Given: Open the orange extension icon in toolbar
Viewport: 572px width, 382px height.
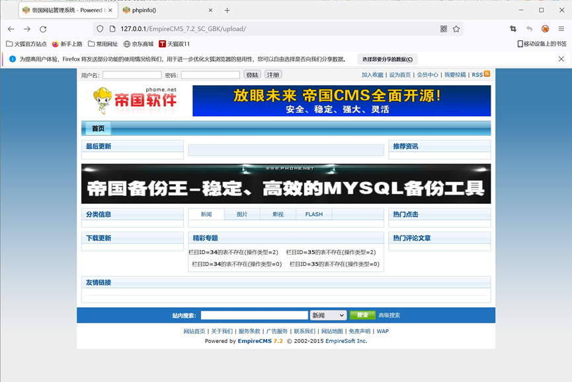Looking at the screenshot, I should coord(546,29).
